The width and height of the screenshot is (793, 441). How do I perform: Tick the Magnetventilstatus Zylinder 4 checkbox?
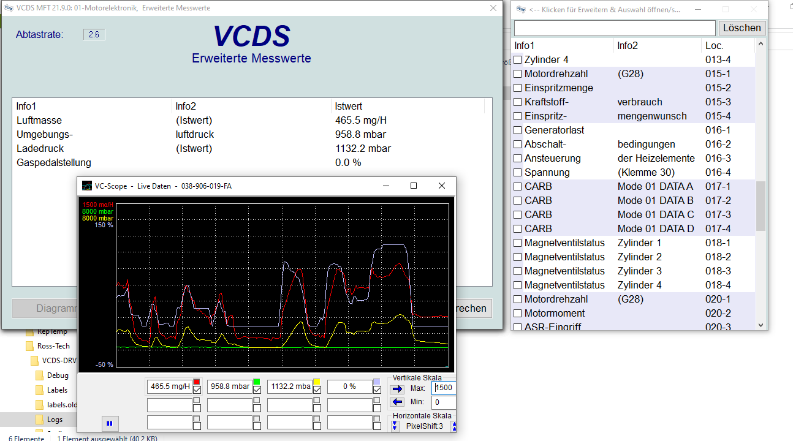[x=518, y=285]
